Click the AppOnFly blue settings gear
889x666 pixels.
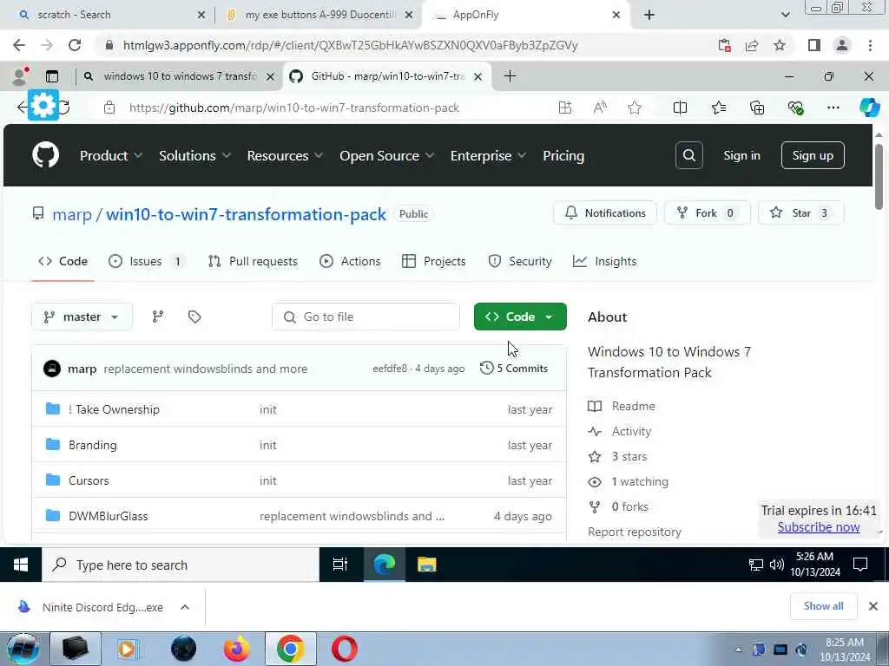pos(43,105)
